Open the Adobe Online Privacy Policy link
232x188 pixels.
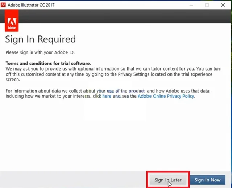[x=166, y=96]
